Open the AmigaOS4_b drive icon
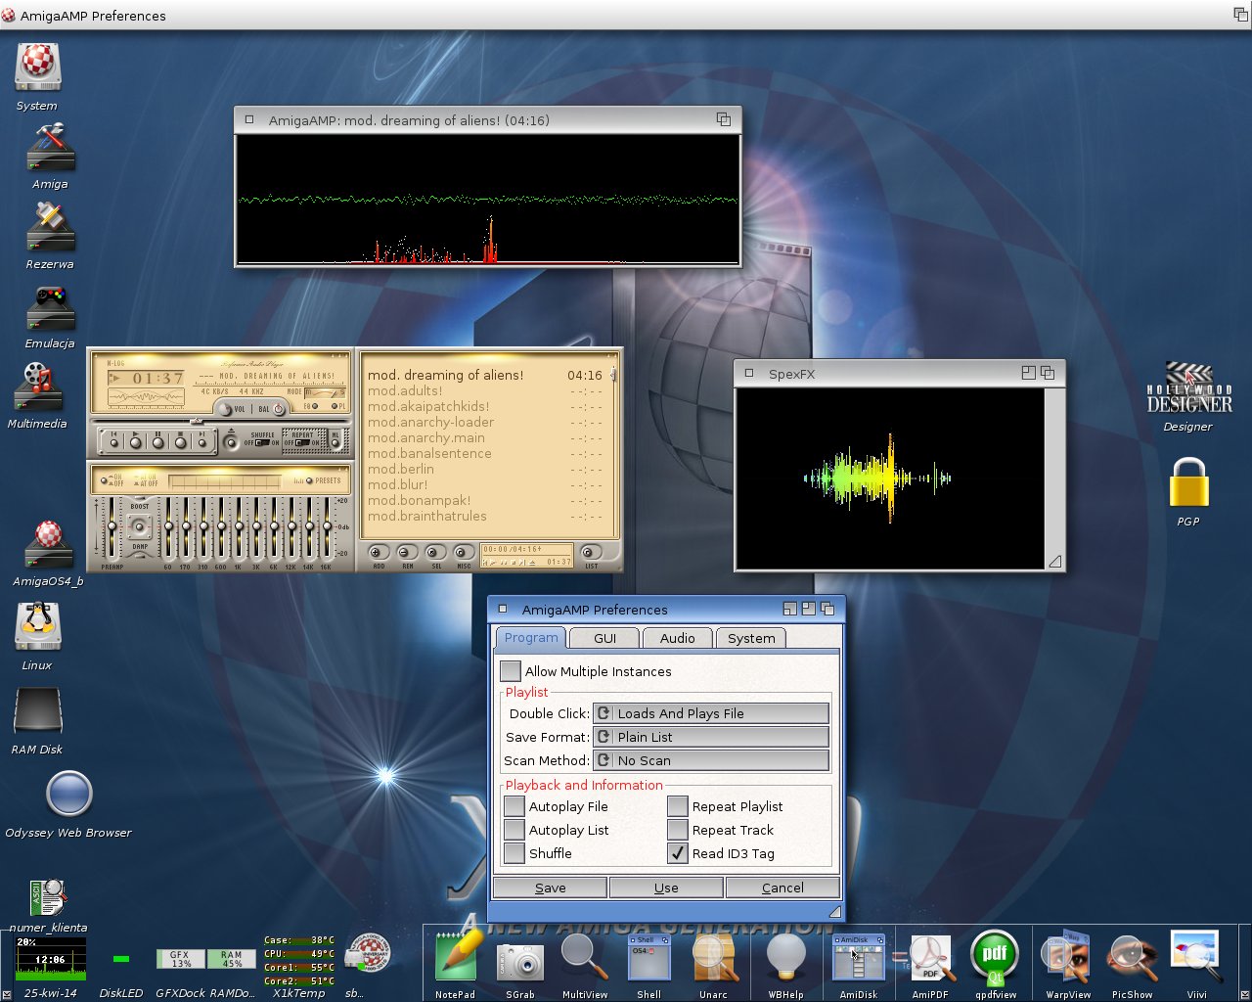1252x1002 pixels. tap(49, 544)
